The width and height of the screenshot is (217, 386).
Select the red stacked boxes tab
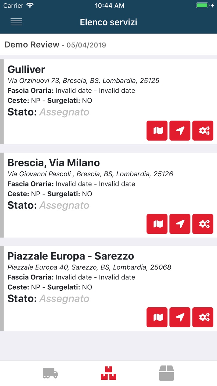tap(109, 373)
